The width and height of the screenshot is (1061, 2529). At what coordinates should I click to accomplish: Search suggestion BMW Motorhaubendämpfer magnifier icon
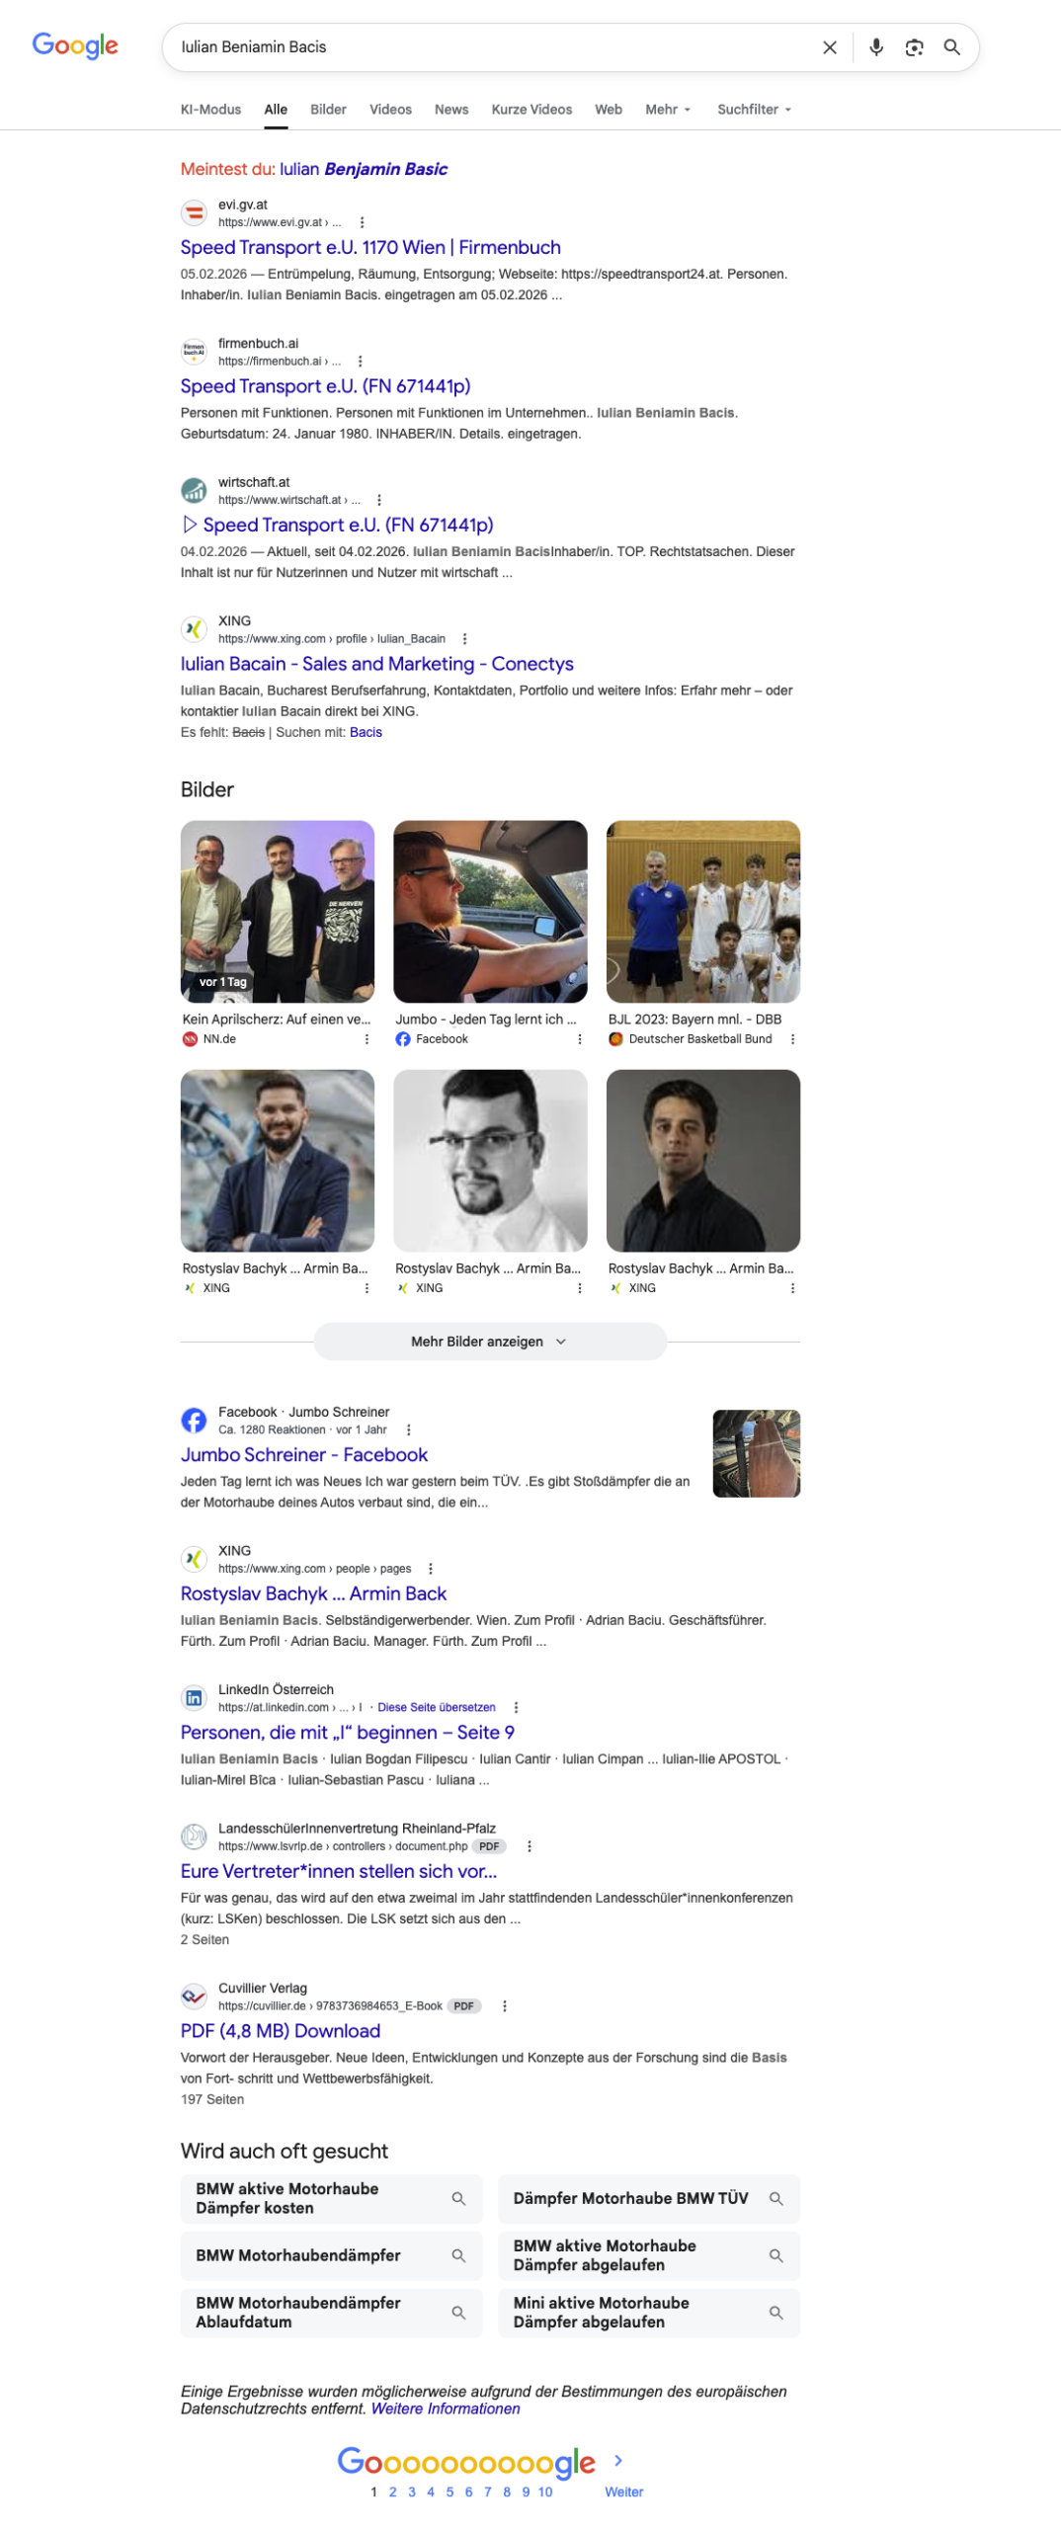[458, 2255]
